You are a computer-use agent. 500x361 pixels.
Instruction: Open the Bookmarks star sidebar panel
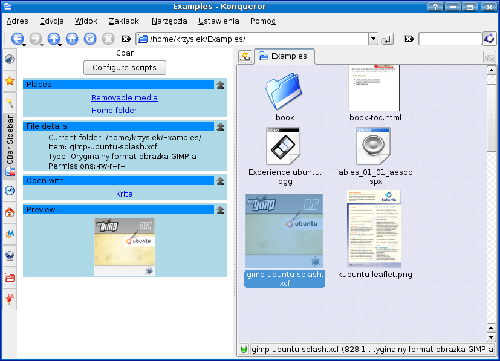pyautogui.click(x=10, y=80)
